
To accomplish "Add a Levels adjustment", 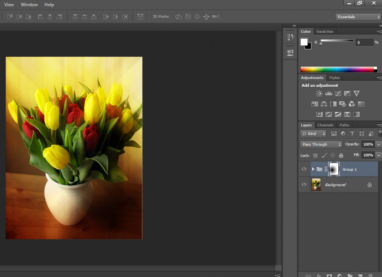I will pos(329,94).
